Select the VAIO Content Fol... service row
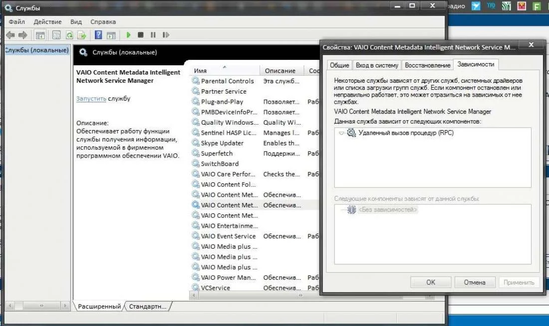549x326 pixels. (255, 184)
